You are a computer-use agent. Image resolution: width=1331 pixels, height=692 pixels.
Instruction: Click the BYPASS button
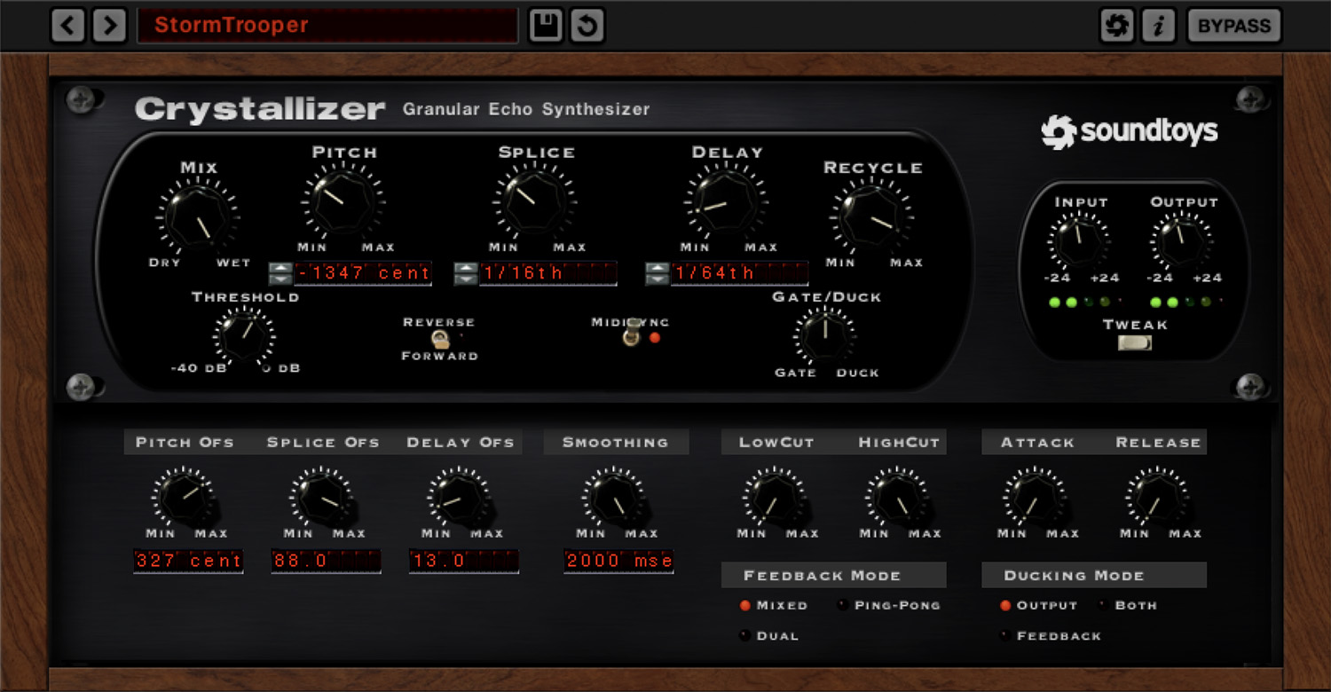[1234, 25]
